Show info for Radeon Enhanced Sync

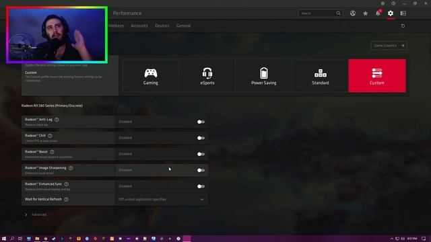[x=67, y=184]
